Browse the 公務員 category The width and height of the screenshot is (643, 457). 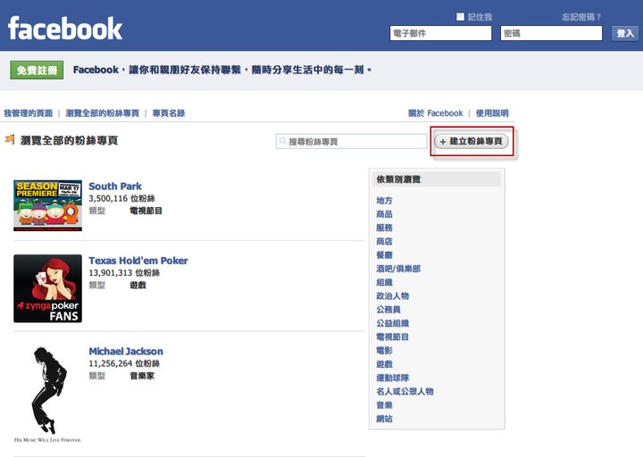pos(388,310)
